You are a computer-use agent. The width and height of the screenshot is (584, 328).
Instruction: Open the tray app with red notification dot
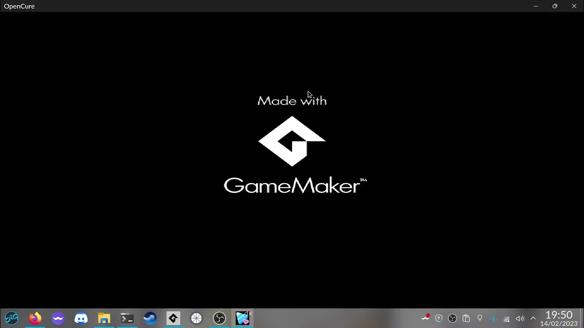coord(426,318)
